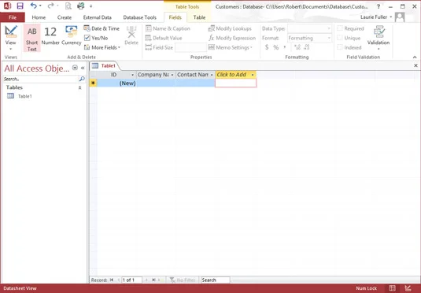This screenshot has height=293, width=421.
Task: Open Memo Settings dropdown
Action: pyautogui.click(x=231, y=47)
